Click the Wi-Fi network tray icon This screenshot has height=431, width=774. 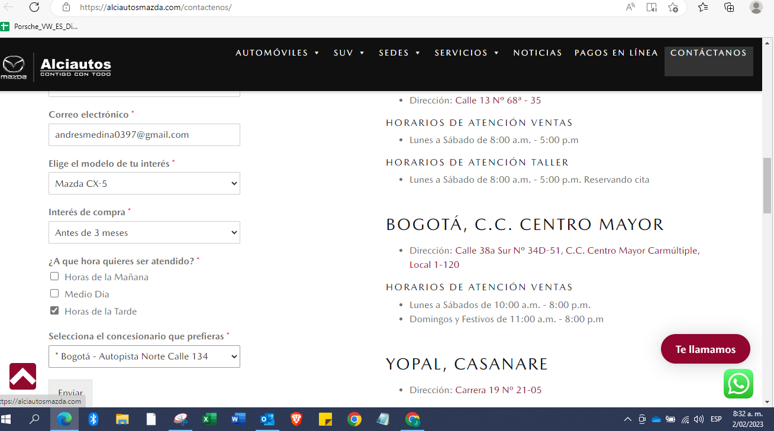point(685,419)
